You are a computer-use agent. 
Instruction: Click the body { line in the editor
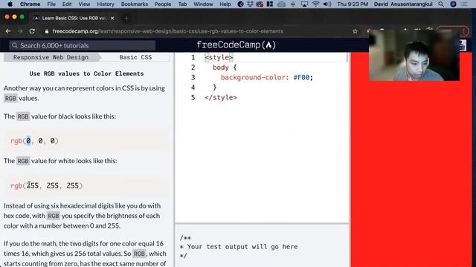point(225,67)
